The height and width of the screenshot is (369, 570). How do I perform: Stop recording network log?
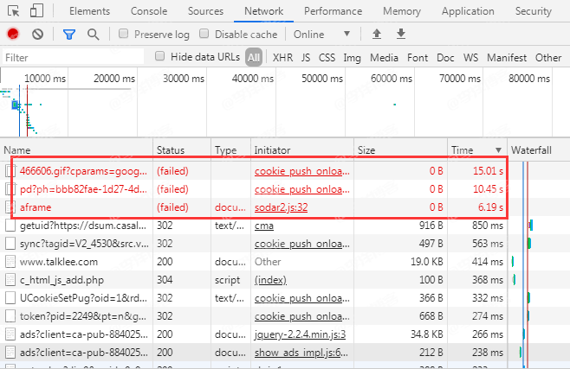pos(13,35)
